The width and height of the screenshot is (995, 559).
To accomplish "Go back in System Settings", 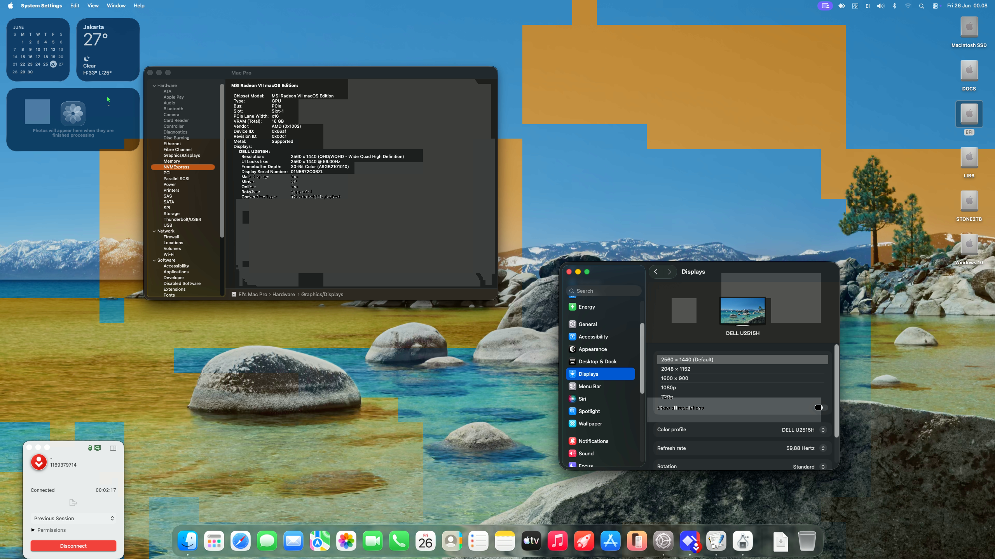I will (x=656, y=272).
